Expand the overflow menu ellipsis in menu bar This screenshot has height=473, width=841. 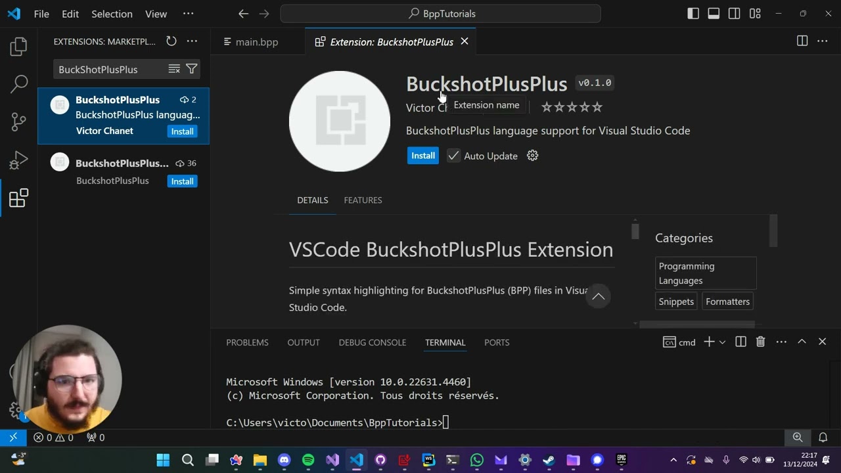pyautogui.click(x=188, y=14)
